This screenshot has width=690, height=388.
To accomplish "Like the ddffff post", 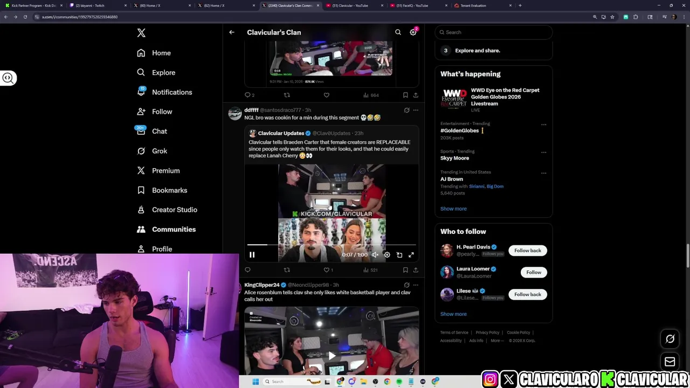I will tap(328, 269).
